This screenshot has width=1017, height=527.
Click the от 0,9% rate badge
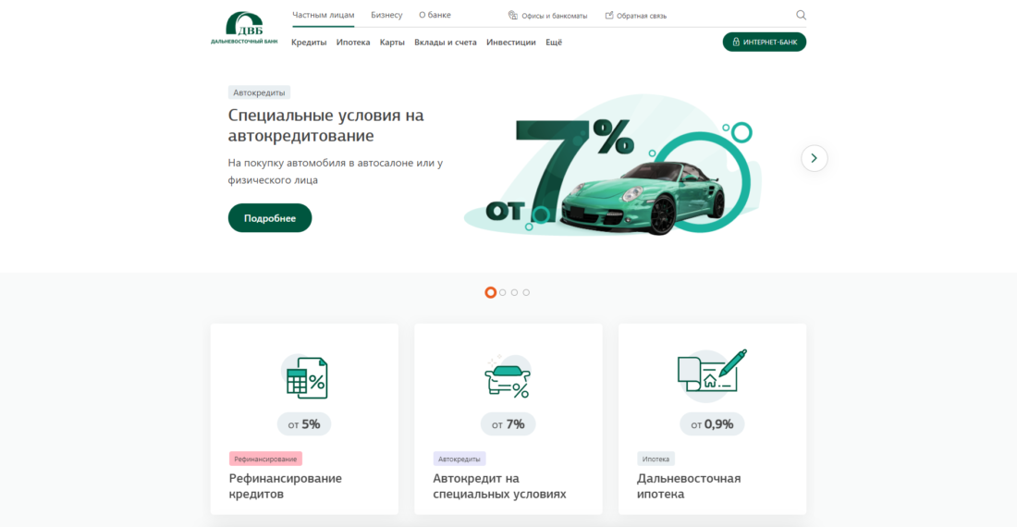tap(712, 424)
